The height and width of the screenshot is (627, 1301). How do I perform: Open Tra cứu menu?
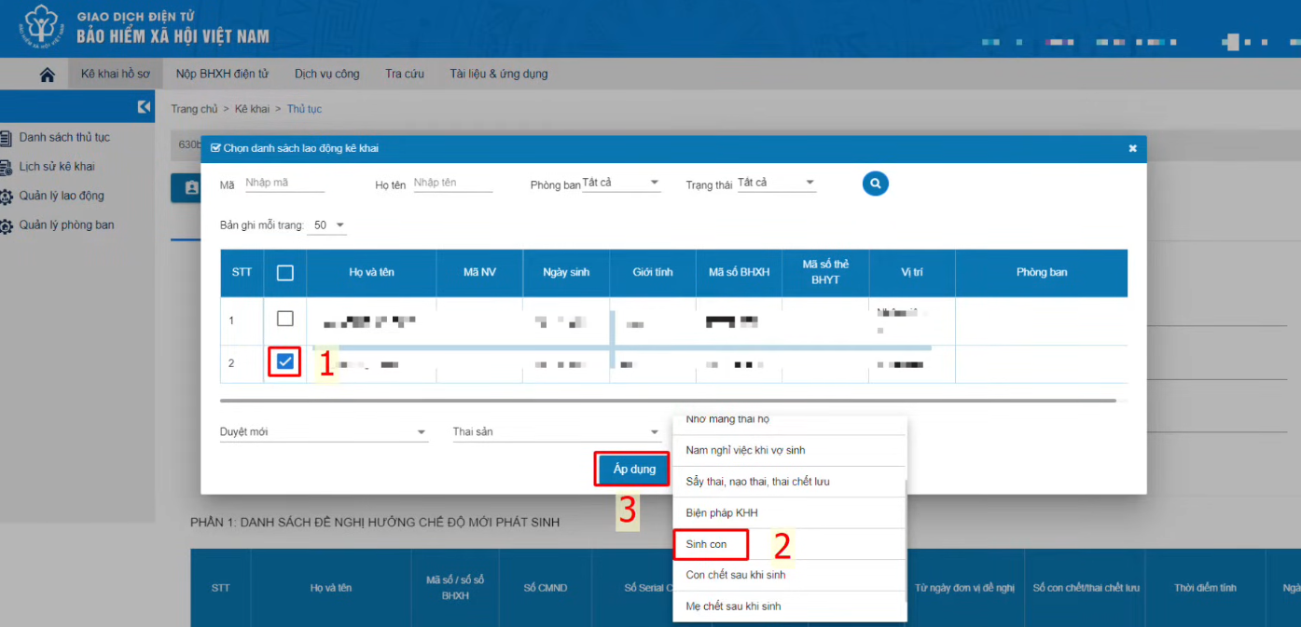point(405,74)
